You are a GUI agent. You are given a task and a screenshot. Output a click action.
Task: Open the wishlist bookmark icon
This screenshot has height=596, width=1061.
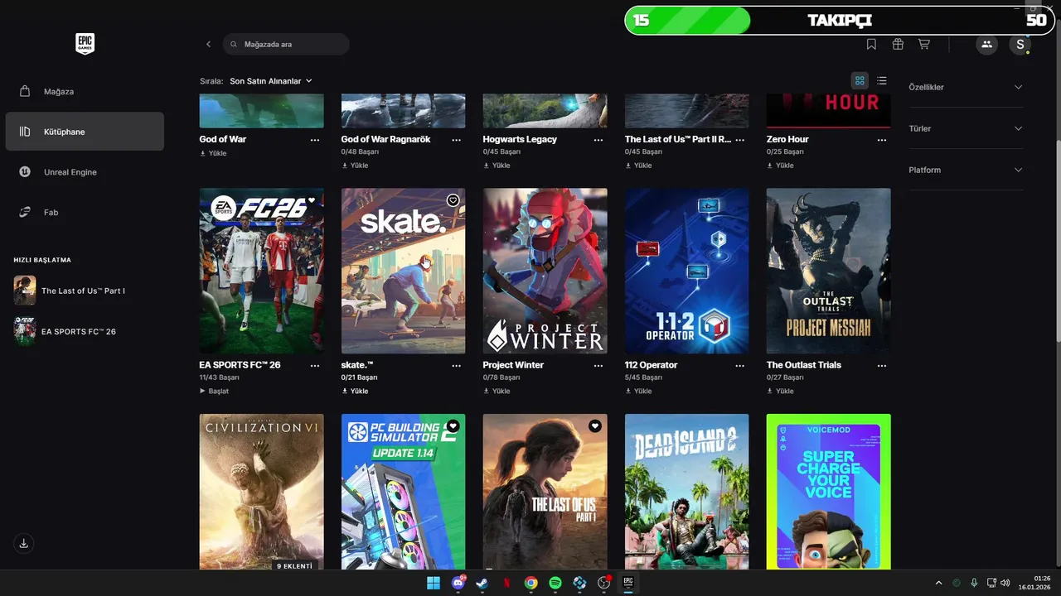871,44
